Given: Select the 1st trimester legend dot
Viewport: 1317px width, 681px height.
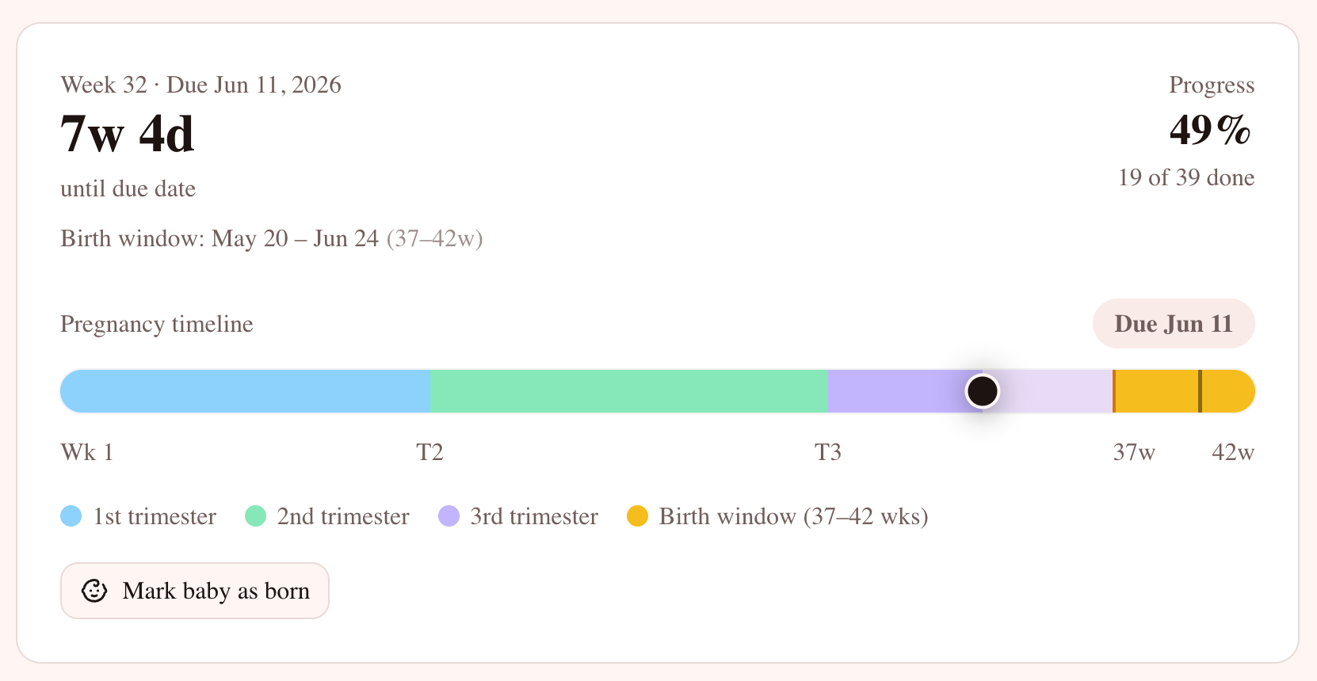Looking at the screenshot, I should click(x=71, y=516).
